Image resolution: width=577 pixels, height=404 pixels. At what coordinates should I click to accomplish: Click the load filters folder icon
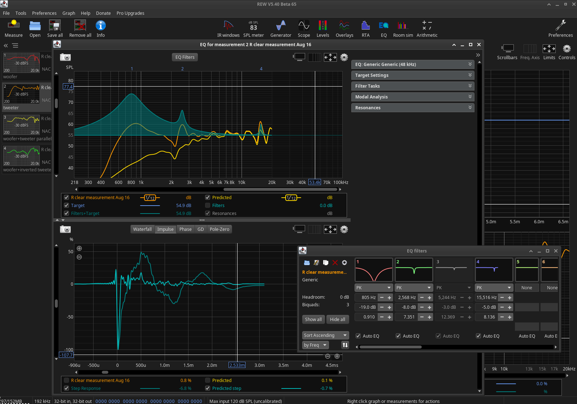pyautogui.click(x=307, y=263)
